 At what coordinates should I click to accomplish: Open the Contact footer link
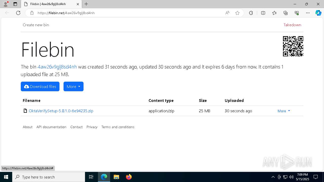tap(76, 127)
